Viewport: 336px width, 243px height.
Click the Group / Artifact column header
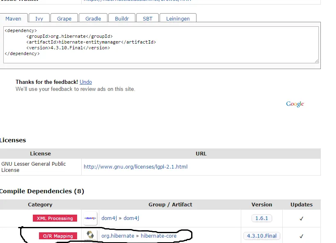(170, 204)
